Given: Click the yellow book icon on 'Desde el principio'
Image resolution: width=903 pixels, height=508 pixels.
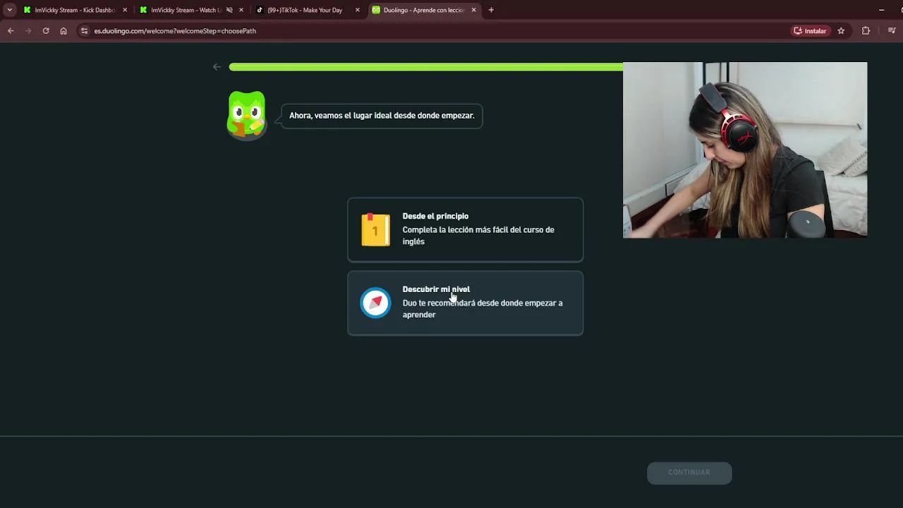Looking at the screenshot, I should [x=375, y=230].
